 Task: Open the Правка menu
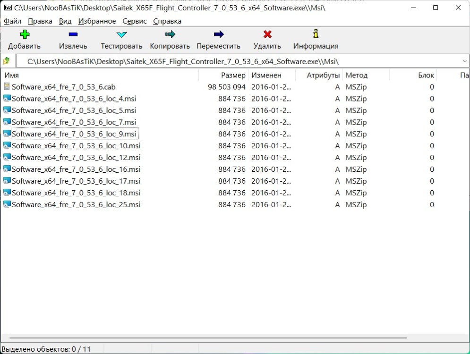click(40, 21)
